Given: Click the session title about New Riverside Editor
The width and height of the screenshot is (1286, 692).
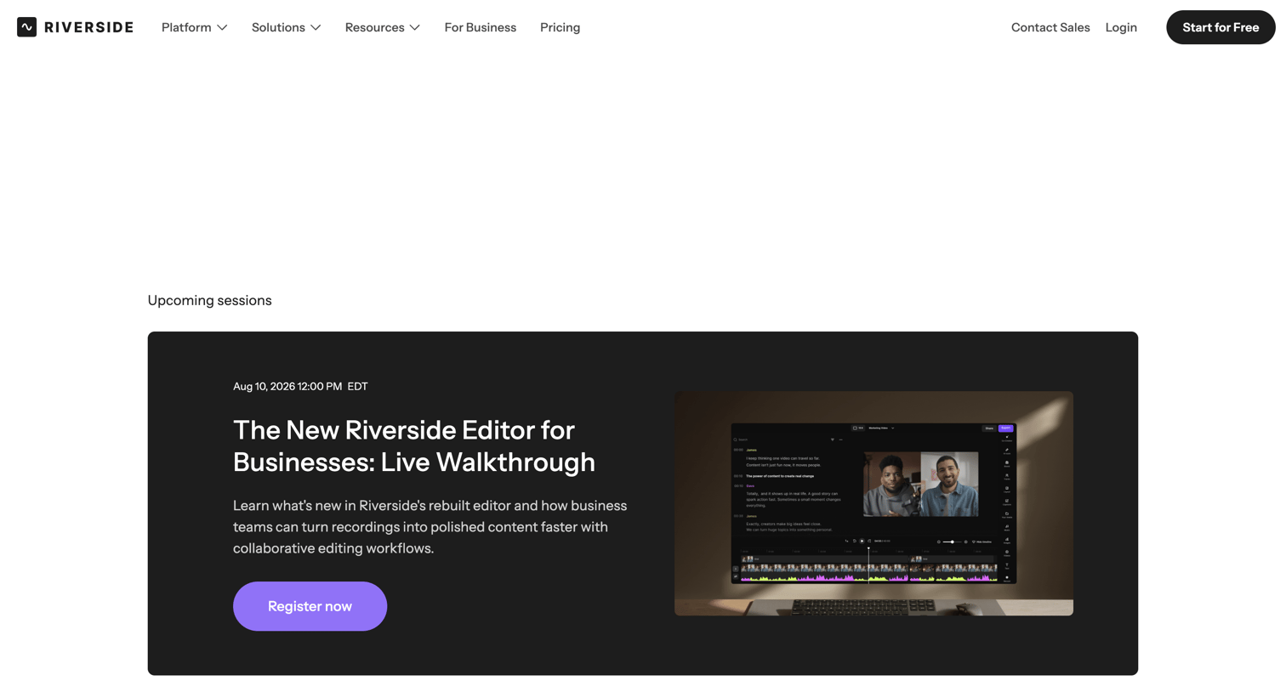Looking at the screenshot, I should click(x=414, y=445).
